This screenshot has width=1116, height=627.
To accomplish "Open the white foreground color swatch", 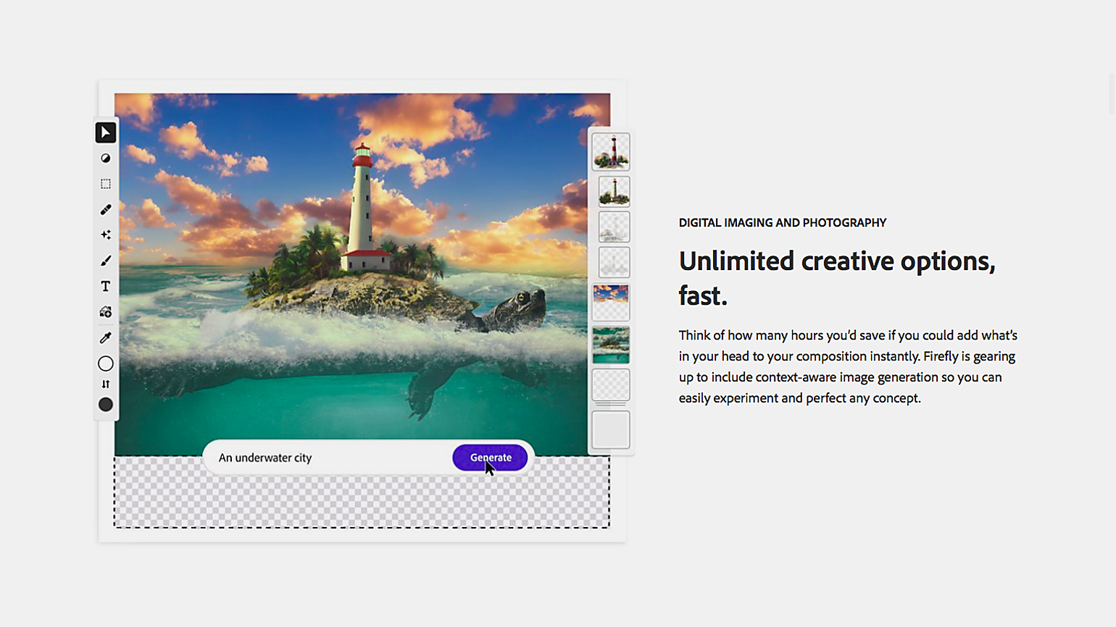I will point(106,363).
